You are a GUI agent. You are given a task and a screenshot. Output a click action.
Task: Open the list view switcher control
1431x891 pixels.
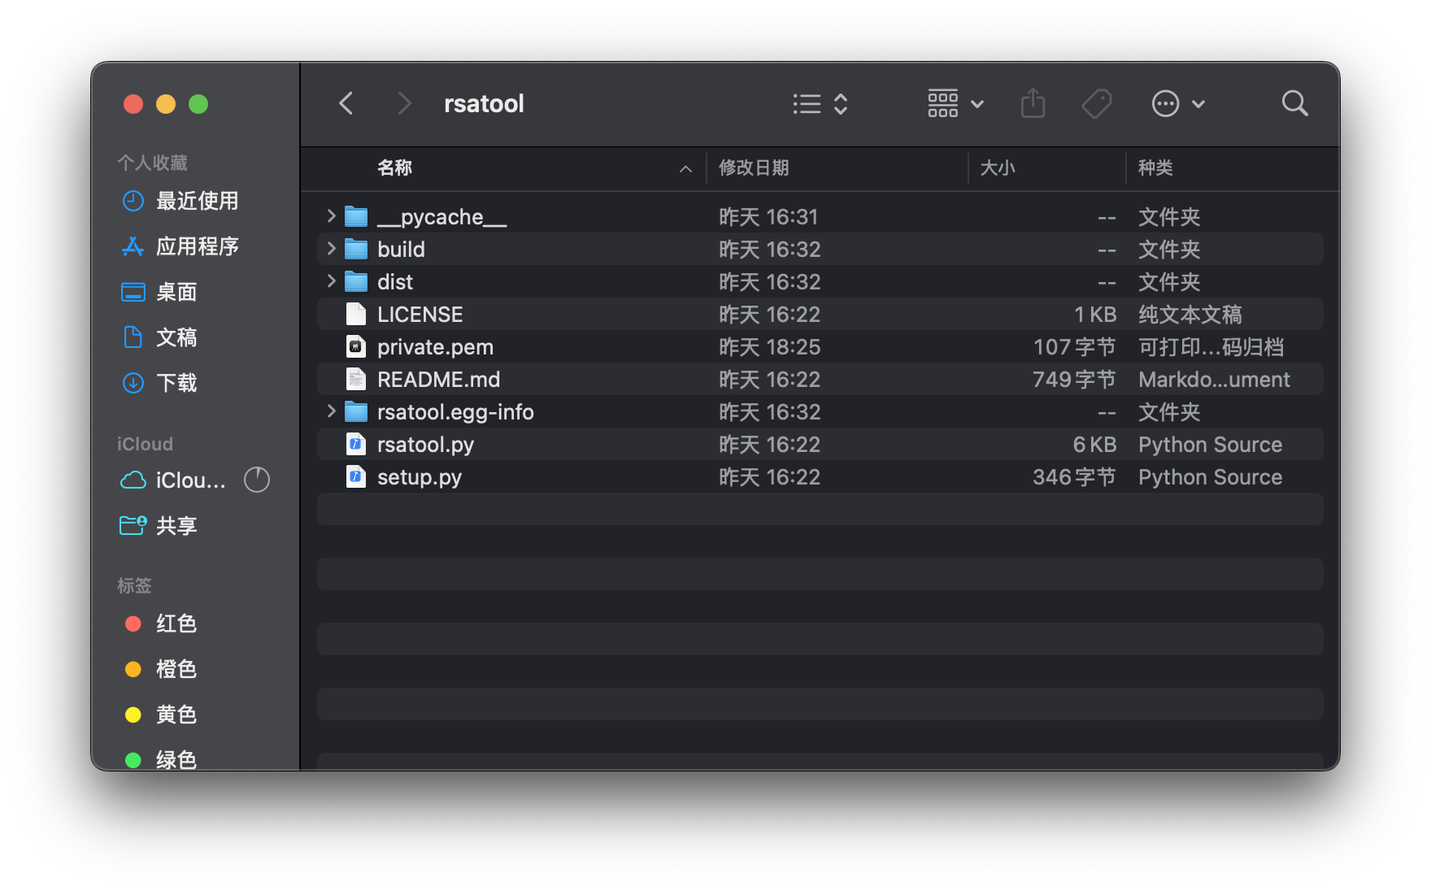820,104
